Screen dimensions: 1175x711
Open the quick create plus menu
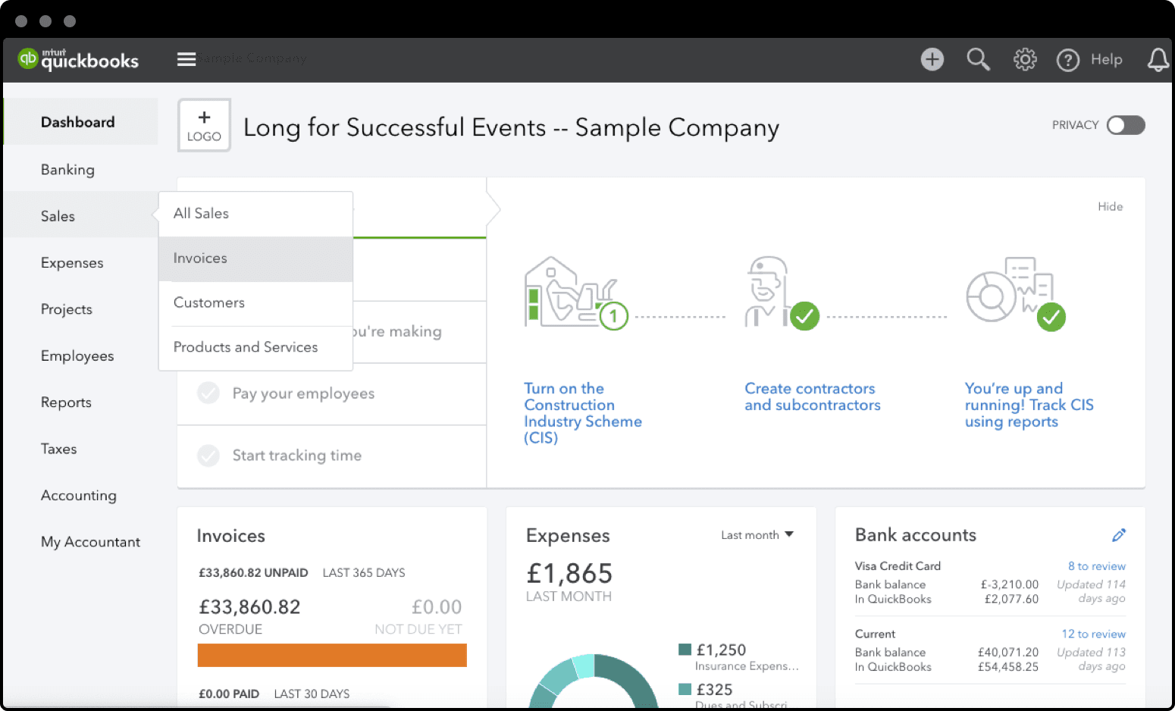932,59
